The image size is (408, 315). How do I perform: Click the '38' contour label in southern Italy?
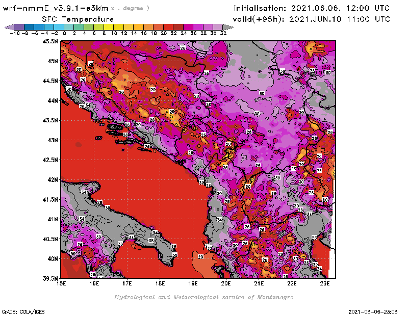click(x=151, y=241)
